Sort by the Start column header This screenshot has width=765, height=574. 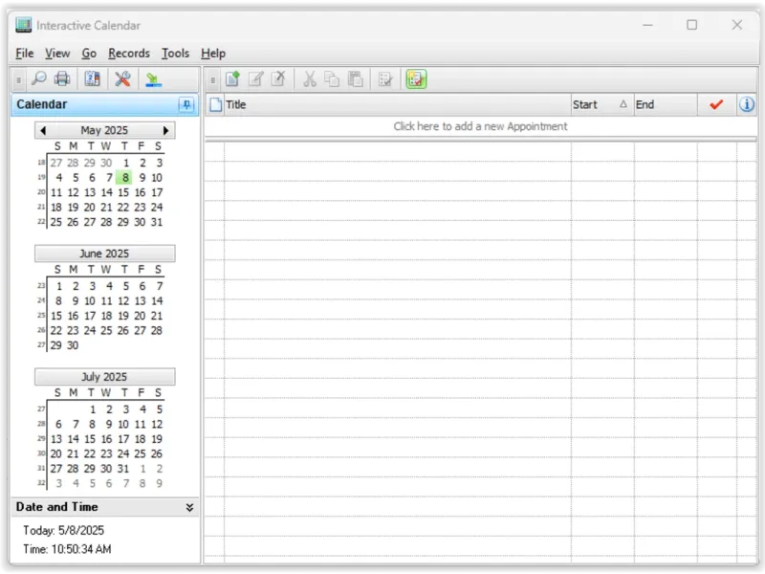coord(602,104)
